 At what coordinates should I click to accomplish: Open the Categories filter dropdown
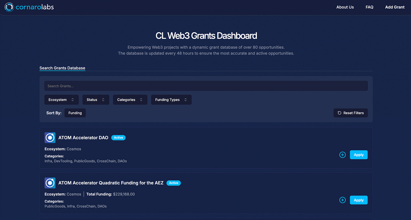coord(130,100)
